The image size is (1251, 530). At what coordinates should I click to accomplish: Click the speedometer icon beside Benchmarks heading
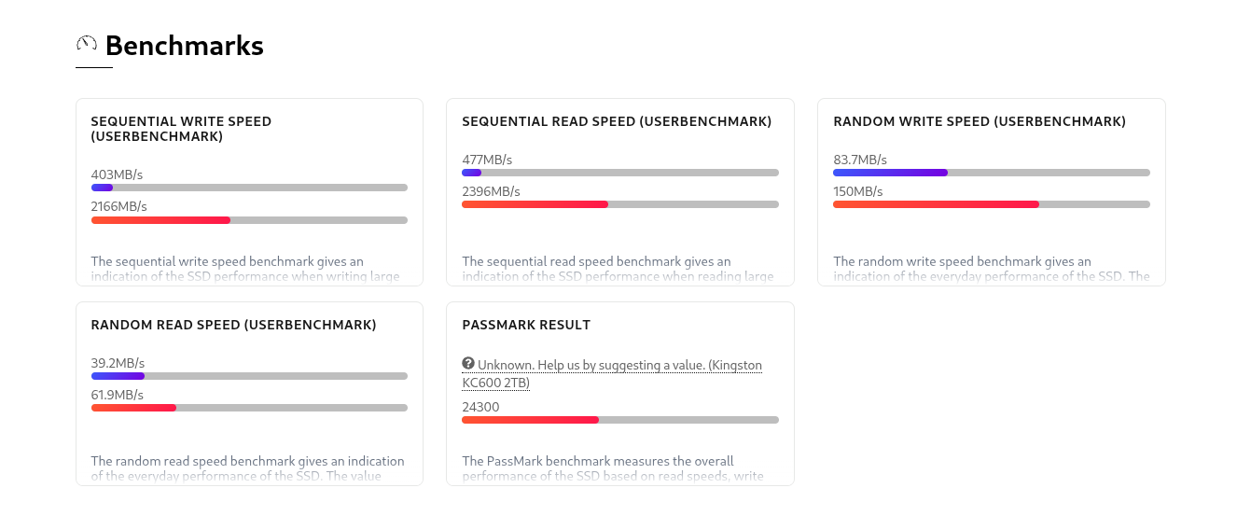[87, 44]
